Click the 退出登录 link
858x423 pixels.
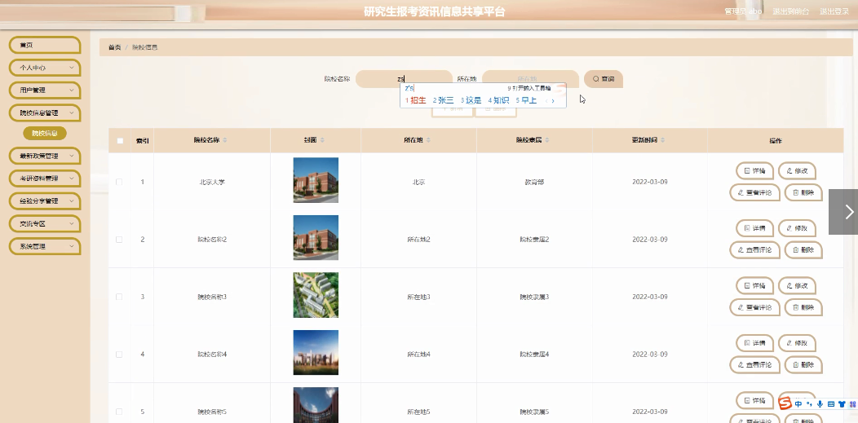pyautogui.click(x=834, y=11)
